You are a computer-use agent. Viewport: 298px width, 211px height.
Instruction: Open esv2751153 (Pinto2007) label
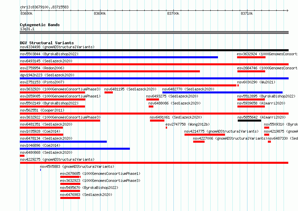tap(42, 82)
